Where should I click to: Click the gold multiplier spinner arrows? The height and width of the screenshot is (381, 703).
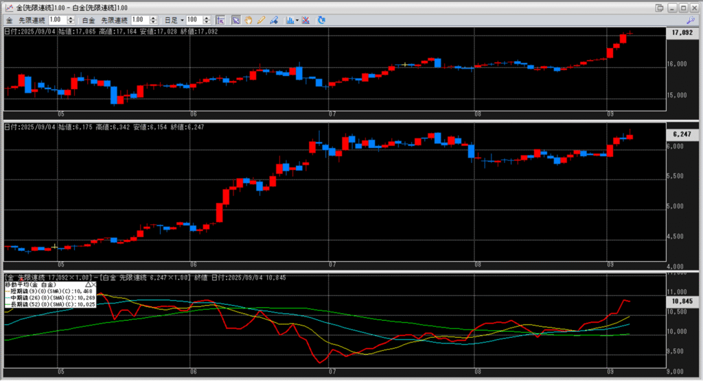tap(71, 21)
